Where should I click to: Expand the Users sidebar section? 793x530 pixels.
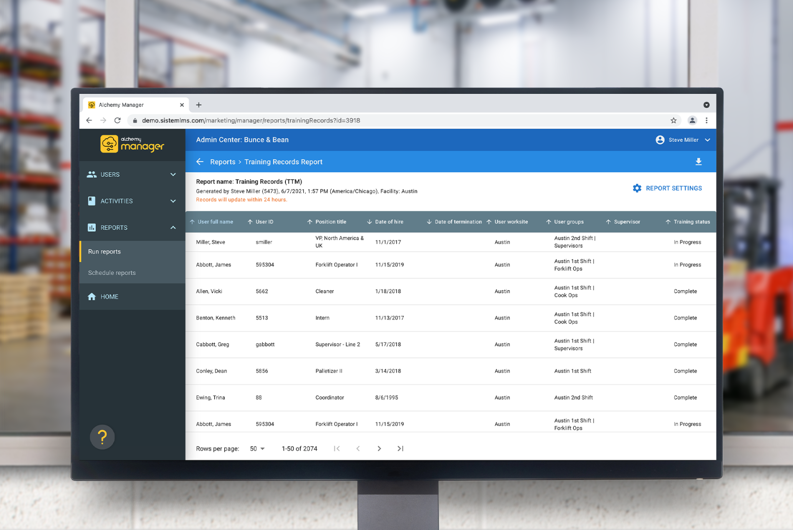[x=132, y=175]
